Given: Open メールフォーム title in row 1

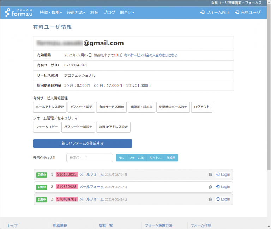Looking at the screenshot, I should coord(92,174).
